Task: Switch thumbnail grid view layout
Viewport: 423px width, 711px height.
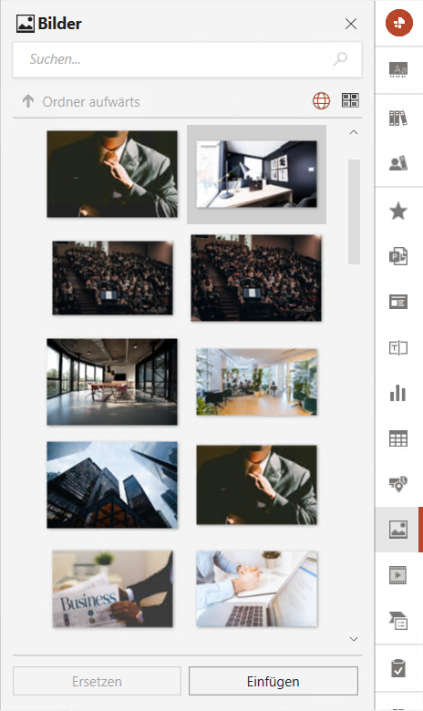Action: pyautogui.click(x=350, y=100)
